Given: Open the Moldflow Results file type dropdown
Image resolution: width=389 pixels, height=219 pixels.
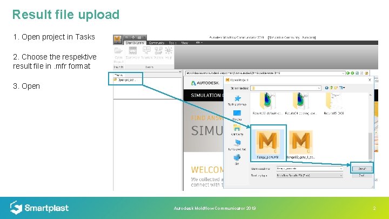Looking at the screenshot, I should coord(310,175).
